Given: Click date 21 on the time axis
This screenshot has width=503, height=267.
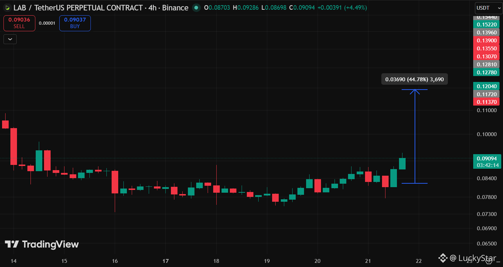Looking at the screenshot, I should [x=368, y=261].
